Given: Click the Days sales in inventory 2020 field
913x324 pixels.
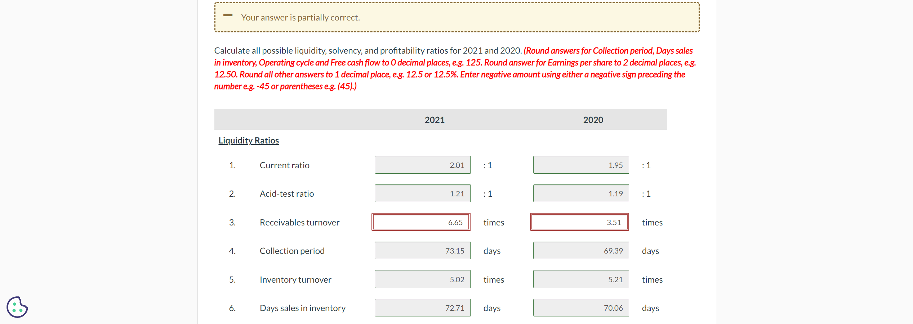Looking at the screenshot, I should tap(580, 307).
